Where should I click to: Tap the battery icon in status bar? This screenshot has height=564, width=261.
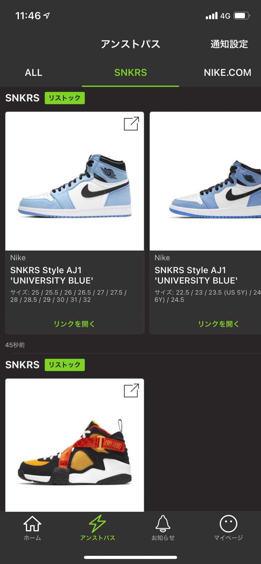pyautogui.click(x=242, y=16)
